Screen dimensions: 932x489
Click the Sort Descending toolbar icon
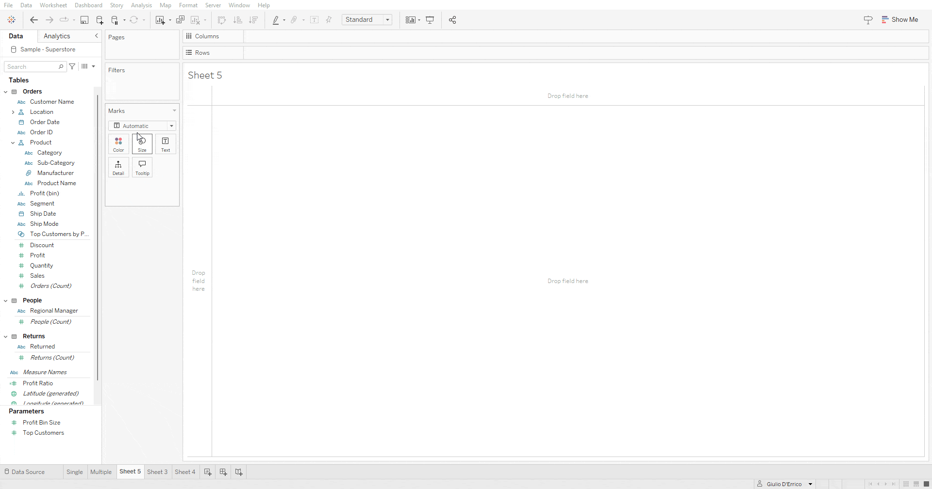coord(253,20)
